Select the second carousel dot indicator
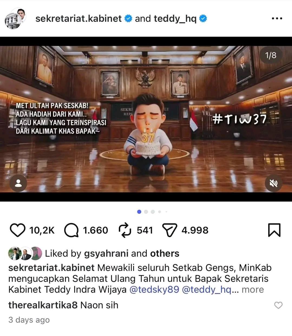292x336 pixels. [x=146, y=212]
